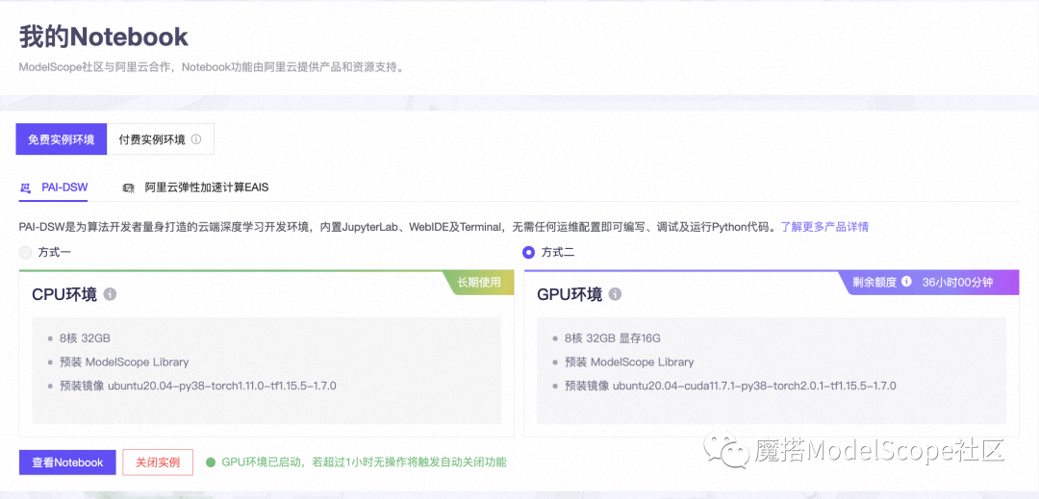Open the 了解更多产品详情 link
The image size is (1039, 499).
point(824,227)
